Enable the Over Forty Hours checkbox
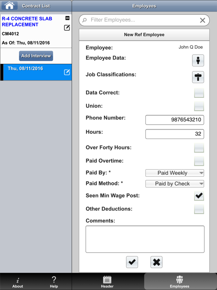The image size is (217, 290). 199,148
